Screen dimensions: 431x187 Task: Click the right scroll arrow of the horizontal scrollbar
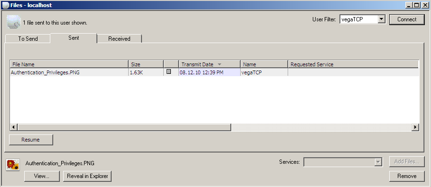point(415,127)
